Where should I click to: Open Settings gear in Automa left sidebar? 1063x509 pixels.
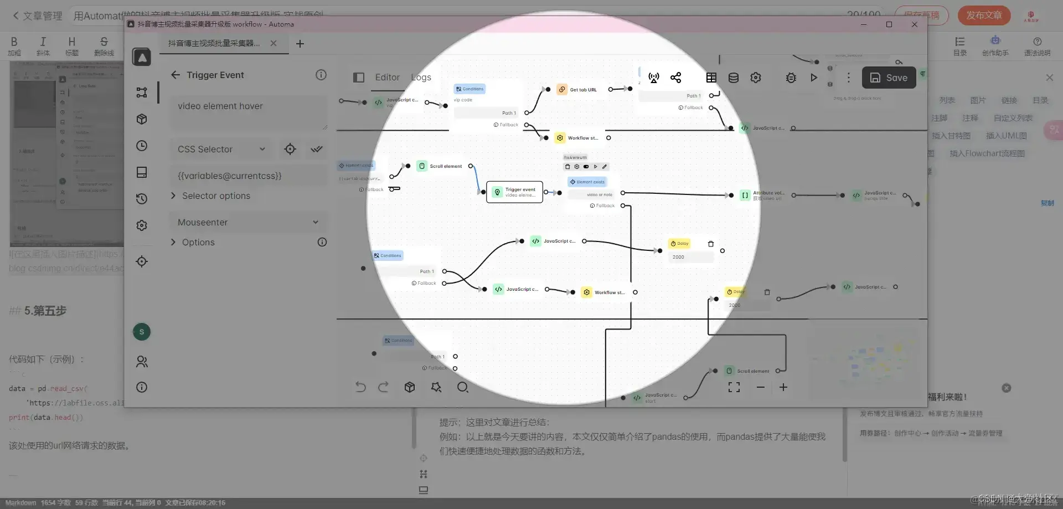tap(142, 225)
